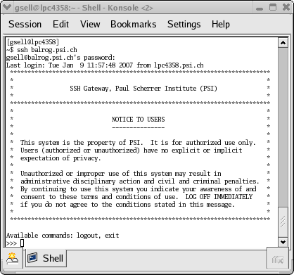The width and height of the screenshot is (294, 275).
Task: Click the 'ssh balrog.psi.ch' command text
Action: pos(47,50)
